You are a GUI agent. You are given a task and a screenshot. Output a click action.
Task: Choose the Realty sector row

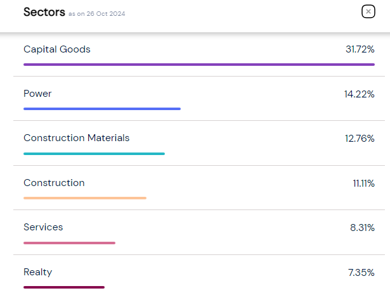pos(38,272)
